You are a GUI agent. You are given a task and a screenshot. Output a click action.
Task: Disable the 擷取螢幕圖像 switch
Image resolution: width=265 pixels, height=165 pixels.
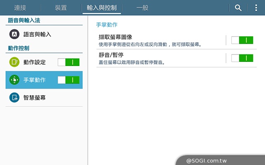[242, 40]
